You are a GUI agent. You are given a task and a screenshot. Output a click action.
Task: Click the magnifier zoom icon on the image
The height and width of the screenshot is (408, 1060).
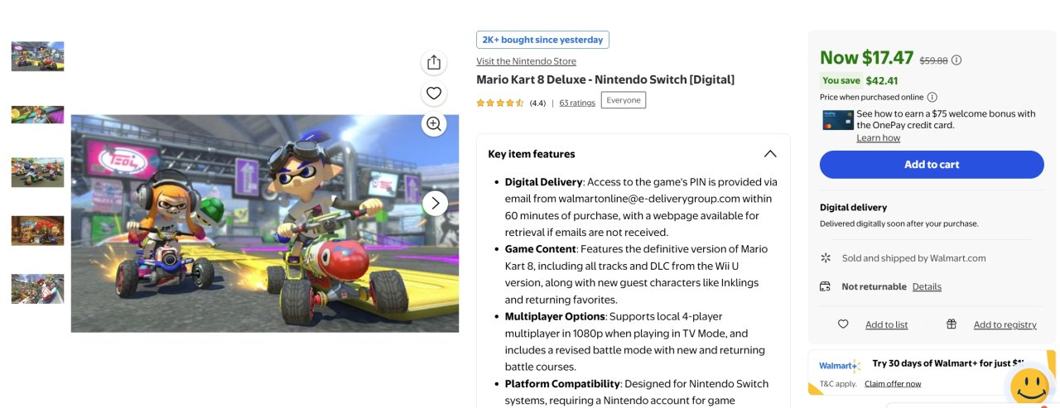tap(434, 124)
